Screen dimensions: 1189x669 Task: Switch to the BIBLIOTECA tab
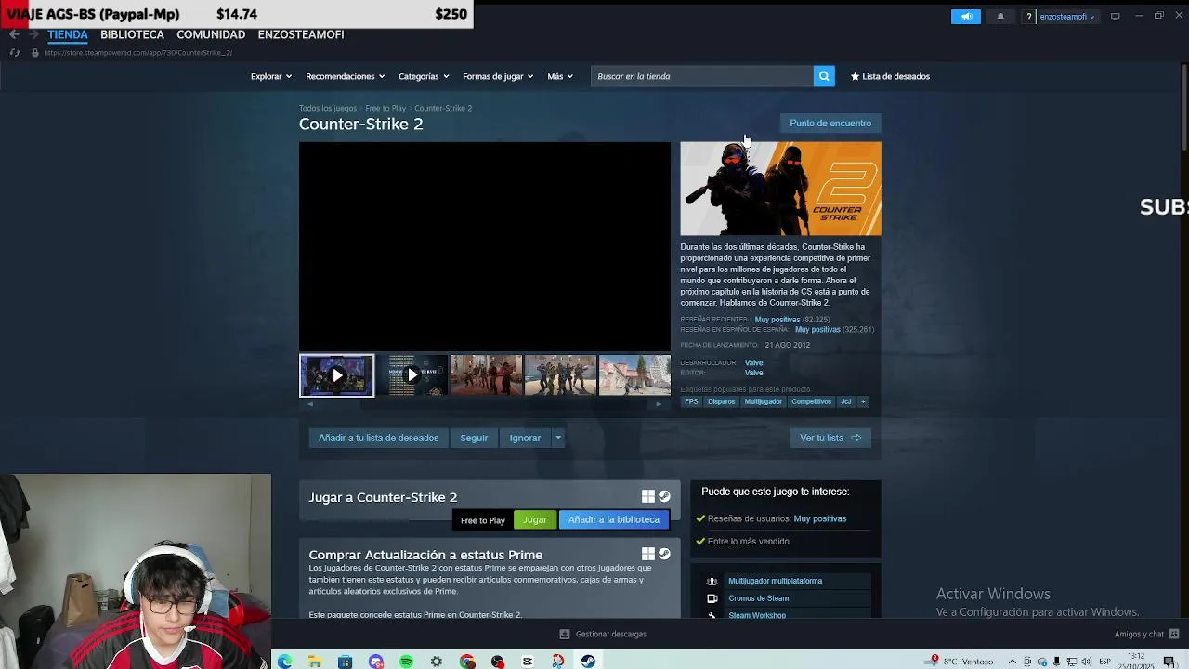click(132, 34)
